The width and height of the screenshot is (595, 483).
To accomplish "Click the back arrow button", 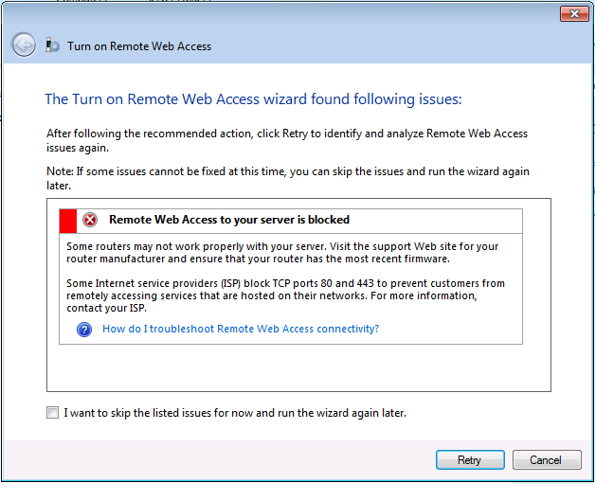I will click(x=24, y=45).
